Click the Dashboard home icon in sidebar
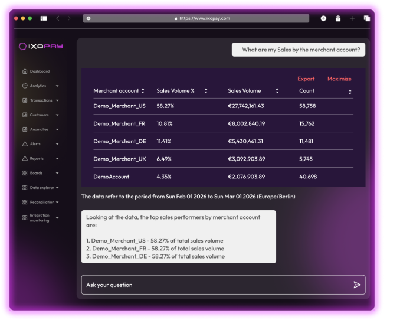Viewport: 413px width, 320px height. click(25, 71)
